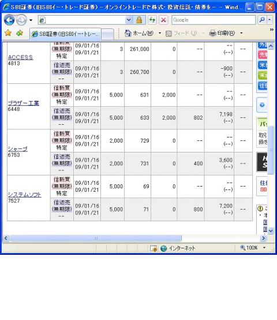Click the horizontal scrollbar right arrow
This screenshot has width=277, height=320.
263,238
